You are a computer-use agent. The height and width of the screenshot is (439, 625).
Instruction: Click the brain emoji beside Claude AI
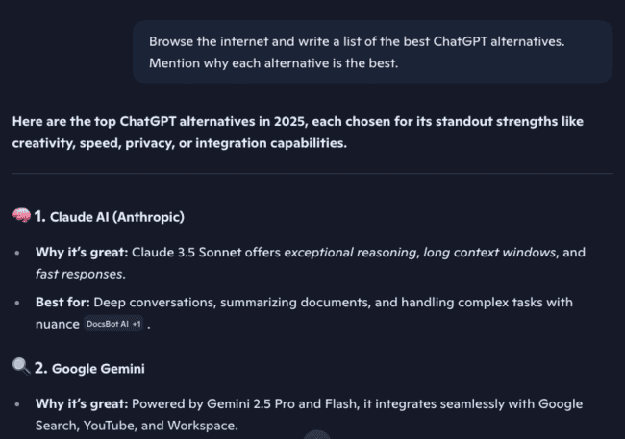[x=21, y=216]
